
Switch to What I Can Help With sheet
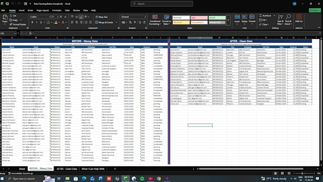(93, 169)
